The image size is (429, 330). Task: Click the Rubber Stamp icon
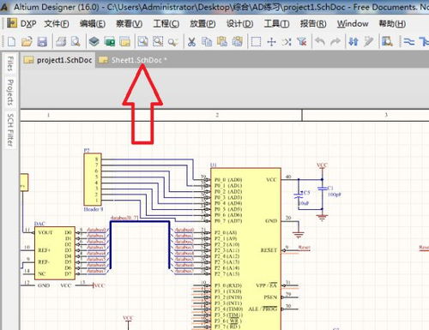(x=237, y=42)
